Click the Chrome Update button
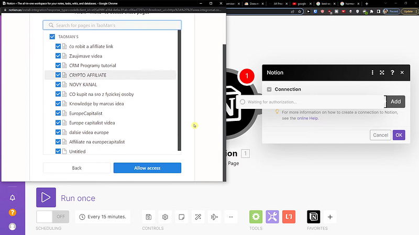 [409, 12]
